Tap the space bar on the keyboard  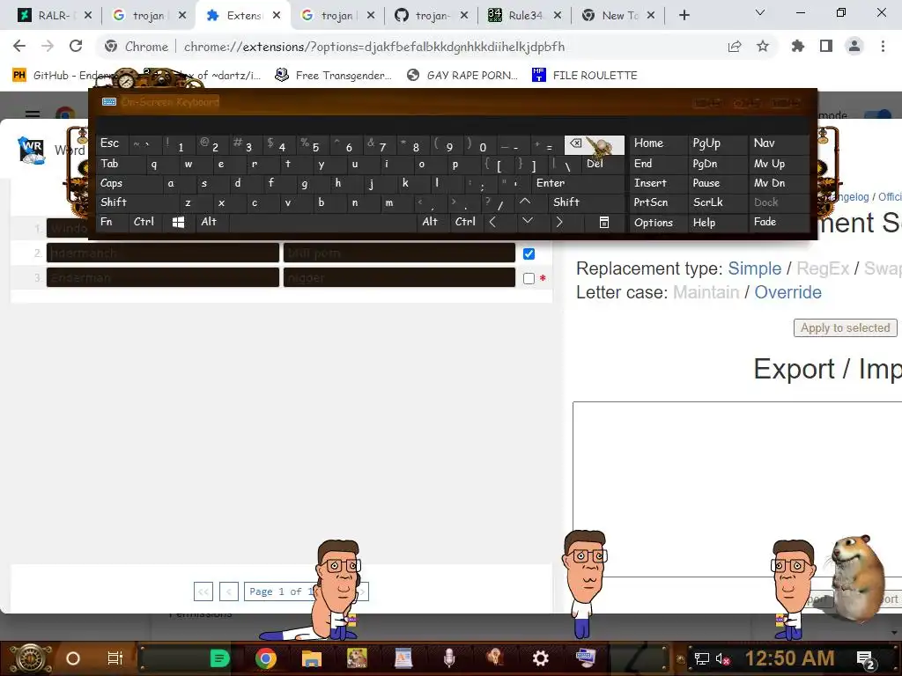(323, 222)
